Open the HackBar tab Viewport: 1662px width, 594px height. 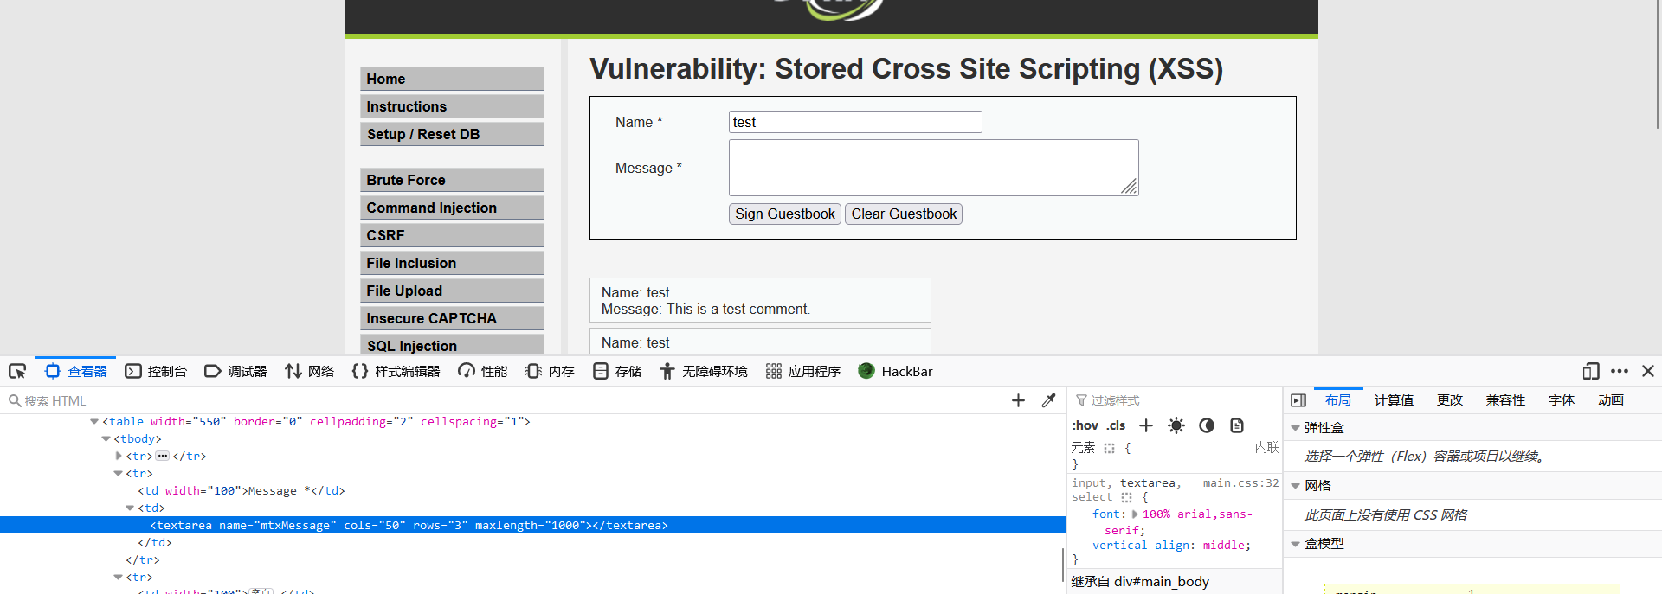[x=896, y=371]
